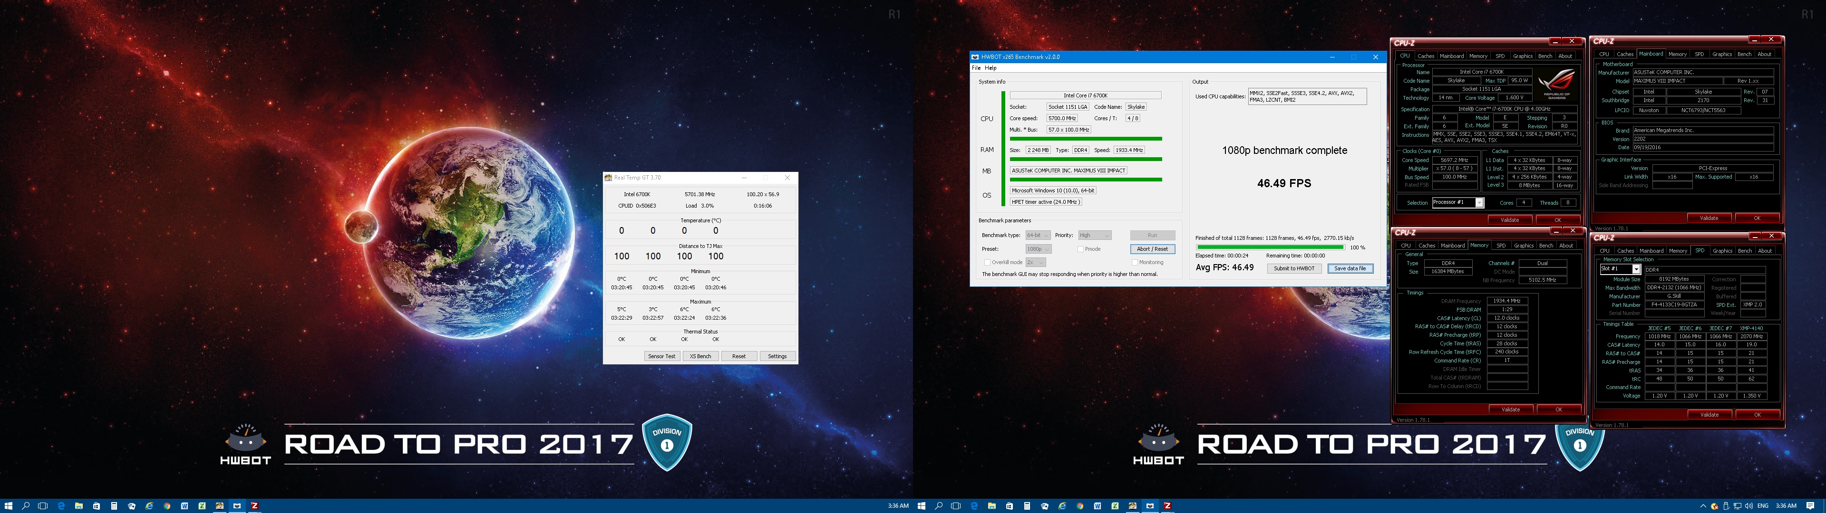Screen dimensions: 1826x513
Task: Click Save data file button
Action: (x=1350, y=268)
